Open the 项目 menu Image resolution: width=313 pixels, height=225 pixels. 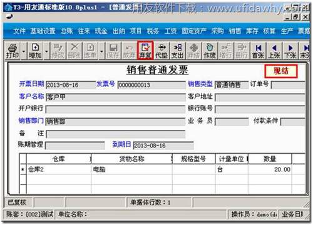coord(136,31)
